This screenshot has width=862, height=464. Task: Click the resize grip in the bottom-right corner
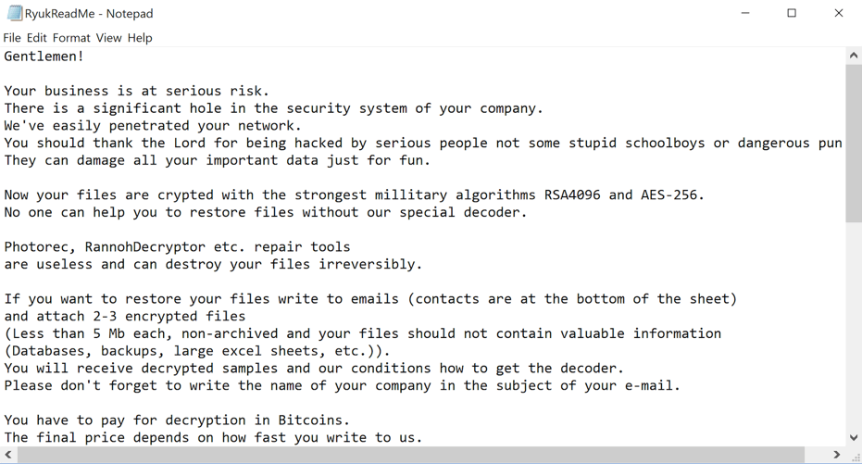[x=854, y=455]
